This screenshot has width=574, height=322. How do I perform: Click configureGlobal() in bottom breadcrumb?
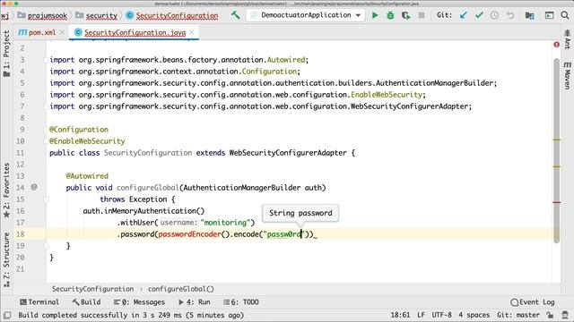pos(181,289)
